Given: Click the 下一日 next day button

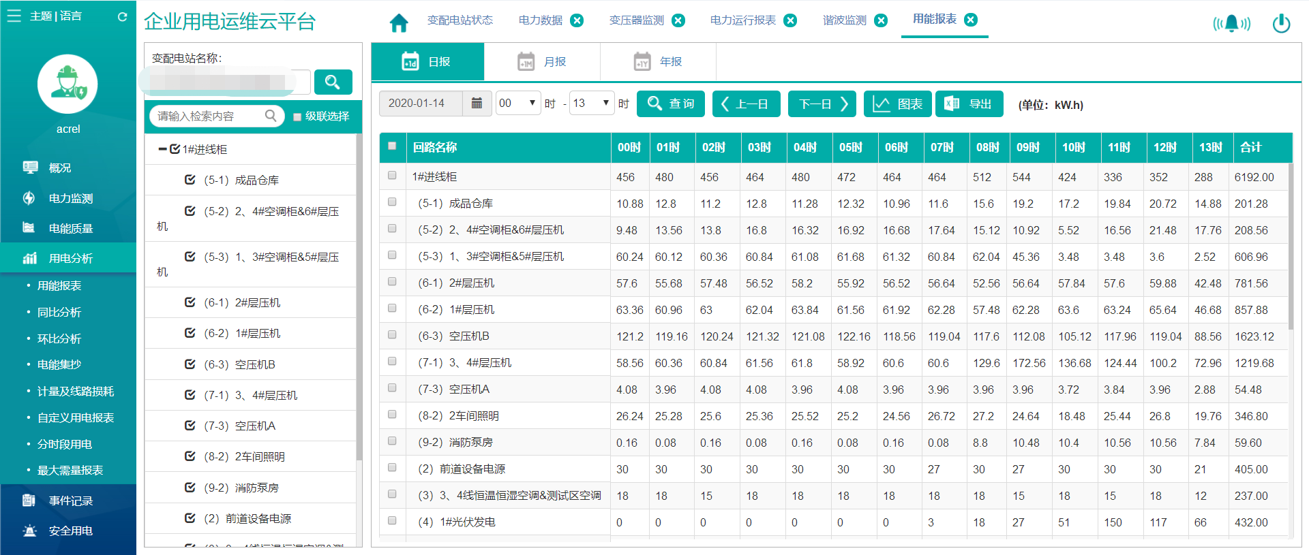Looking at the screenshot, I should pos(822,104).
